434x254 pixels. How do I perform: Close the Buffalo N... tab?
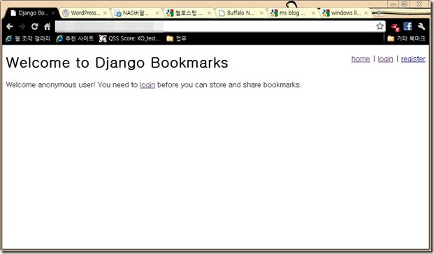tap(261, 13)
